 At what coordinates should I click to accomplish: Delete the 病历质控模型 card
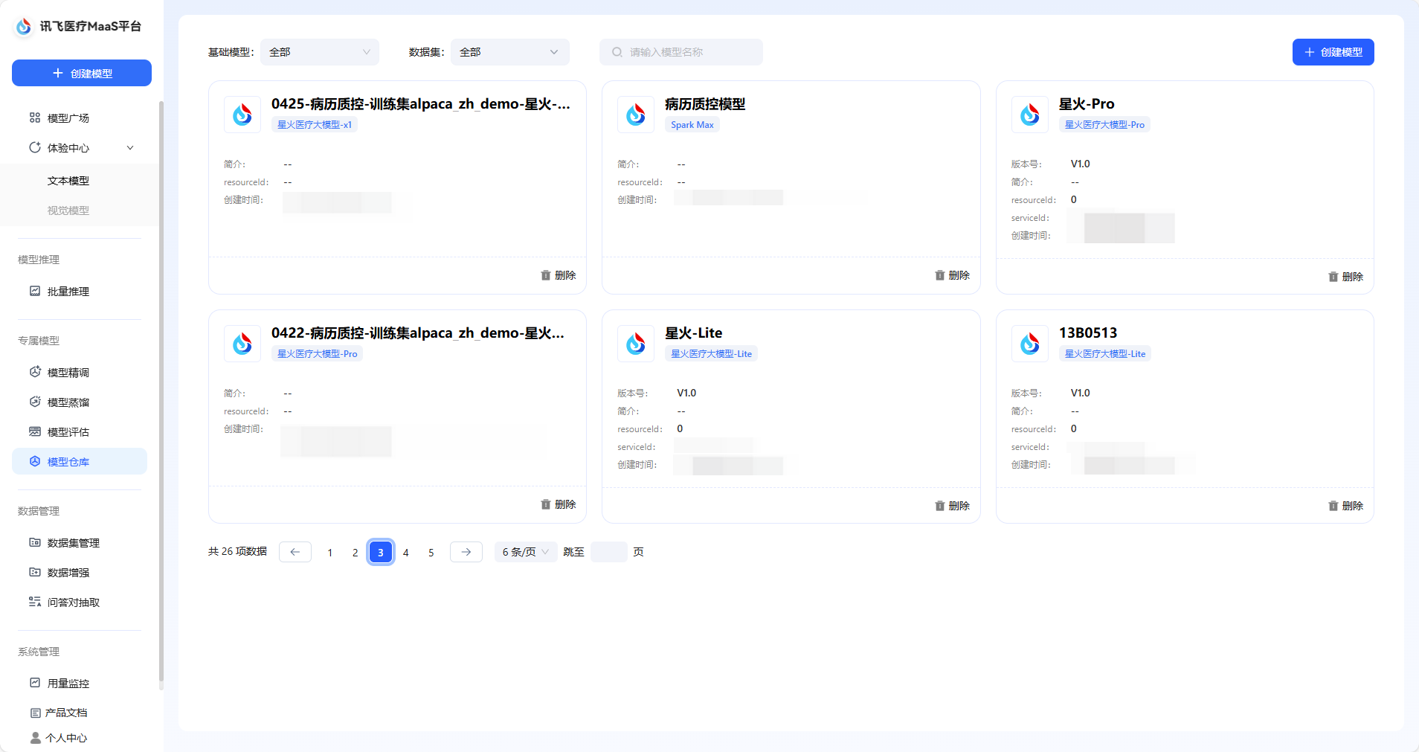(x=952, y=275)
